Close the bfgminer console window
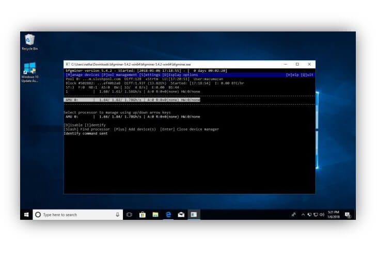The image size is (377, 258). coord(309,64)
